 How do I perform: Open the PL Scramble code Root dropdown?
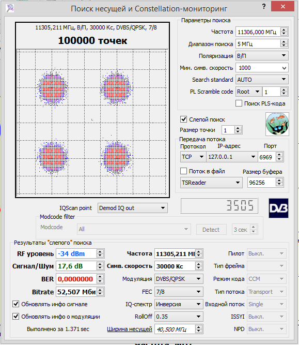249,92
